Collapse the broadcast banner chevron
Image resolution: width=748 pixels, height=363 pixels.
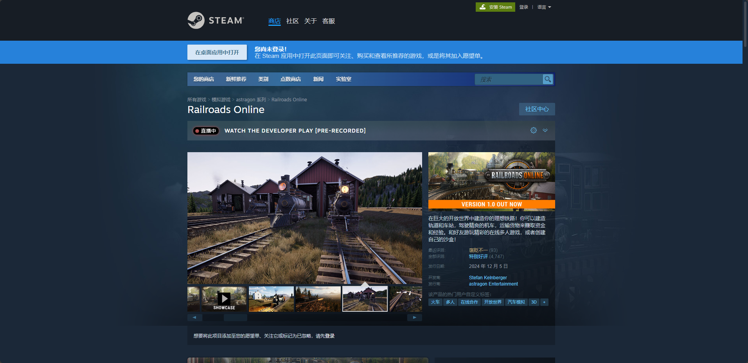(x=545, y=130)
